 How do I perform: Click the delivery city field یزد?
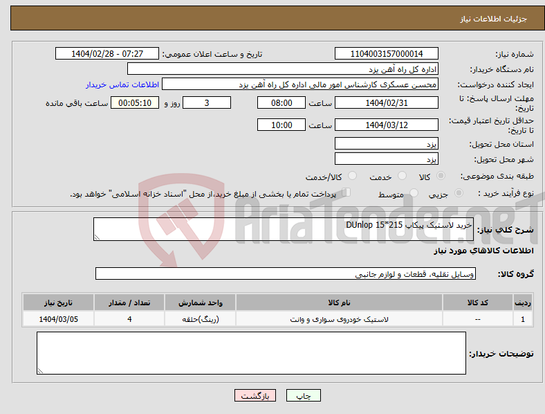click(387, 159)
